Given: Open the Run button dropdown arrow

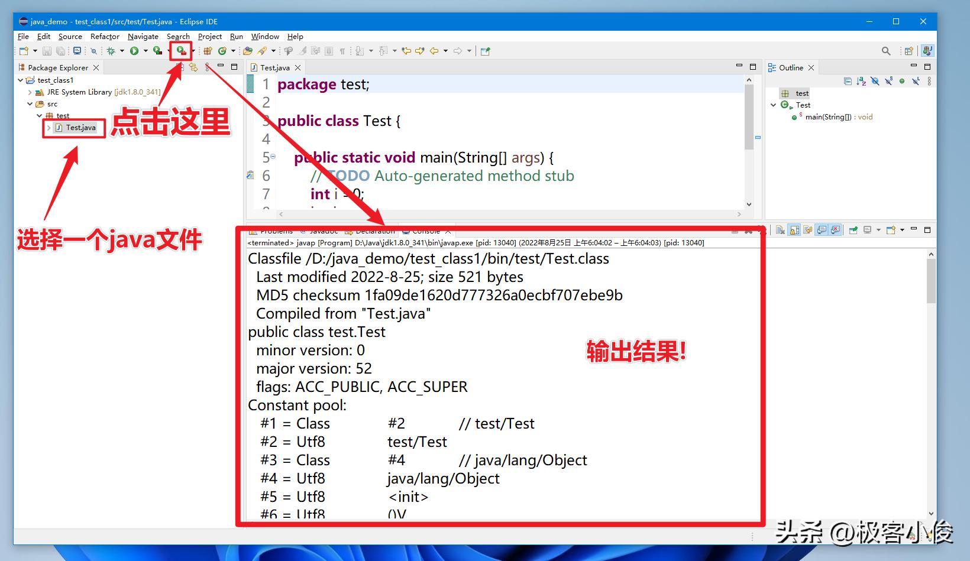Looking at the screenshot, I should (x=145, y=51).
